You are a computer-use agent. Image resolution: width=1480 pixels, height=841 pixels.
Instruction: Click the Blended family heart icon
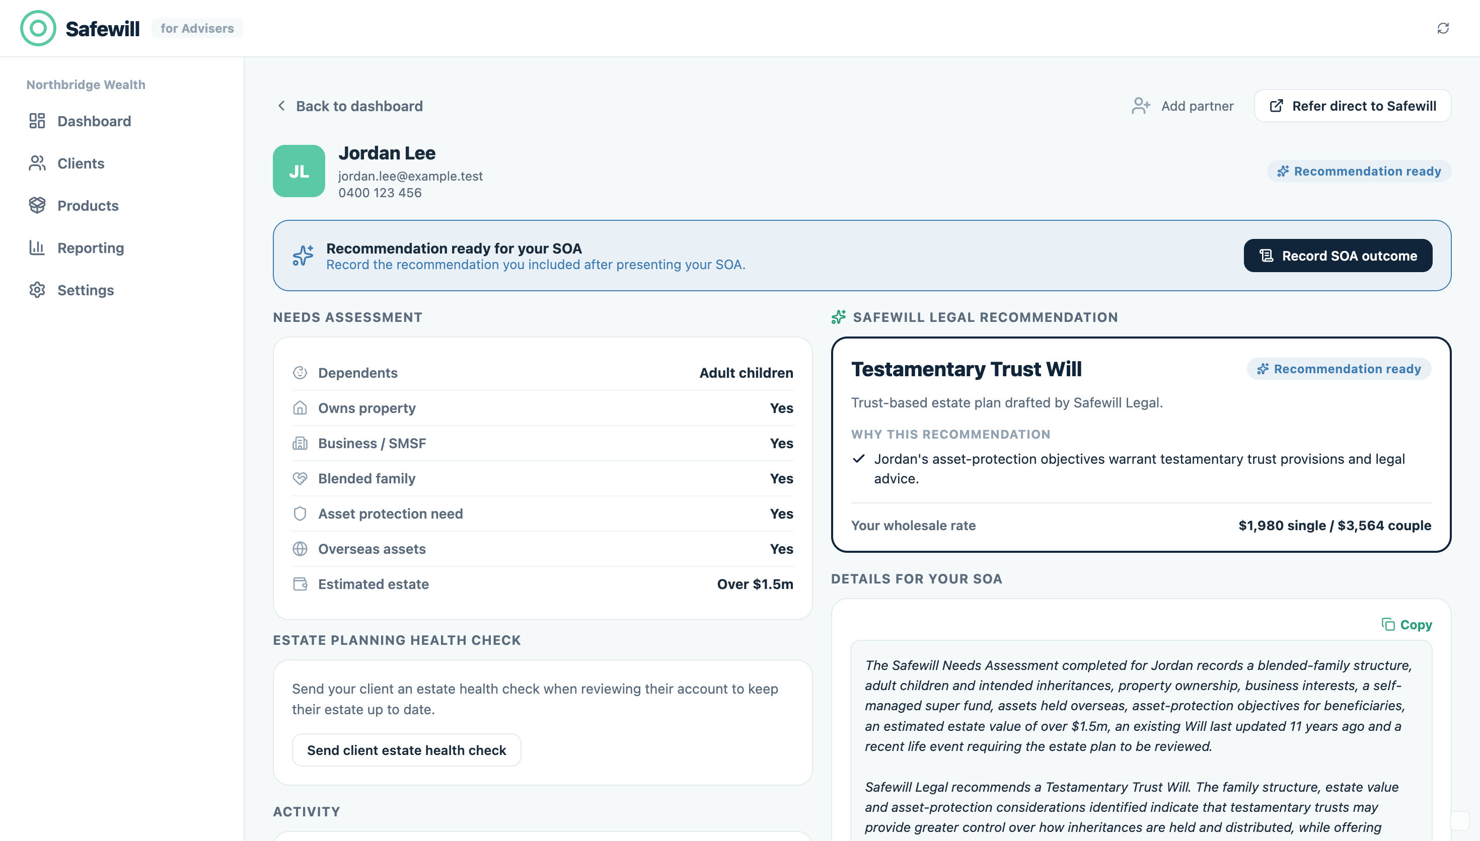(300, 478)
